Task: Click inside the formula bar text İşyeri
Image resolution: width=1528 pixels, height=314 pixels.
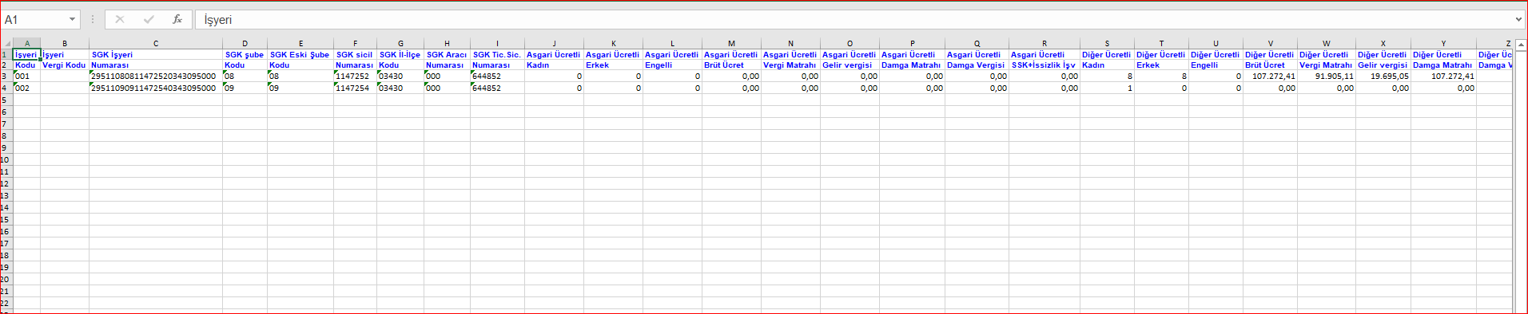Action: tap(218, 20)
